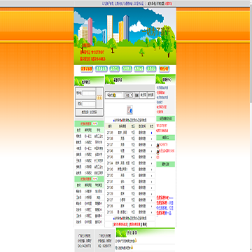Viewport: 252px width, 252px height.
Task: Click the second green navigation menu button
Action: coord(114,69)
